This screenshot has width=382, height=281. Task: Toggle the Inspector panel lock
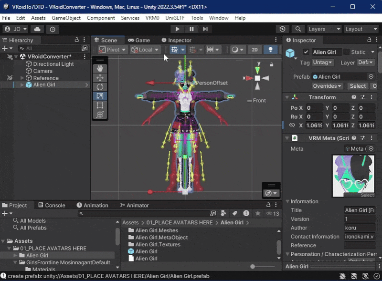tap(369, 40)
